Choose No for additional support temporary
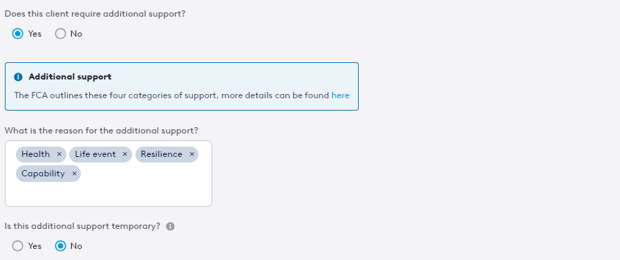Screen dimensions: 620x260 pos(61,245)
